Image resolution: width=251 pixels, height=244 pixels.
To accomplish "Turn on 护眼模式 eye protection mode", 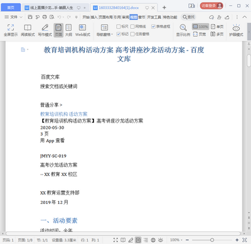I will point(236,30).
